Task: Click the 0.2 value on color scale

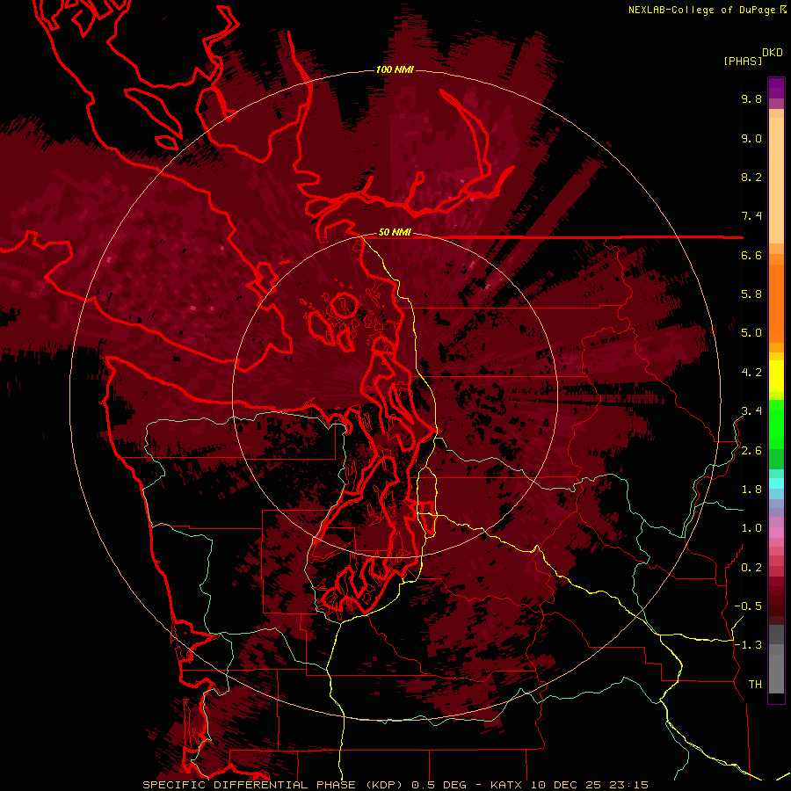Action: tap(751, 568)
